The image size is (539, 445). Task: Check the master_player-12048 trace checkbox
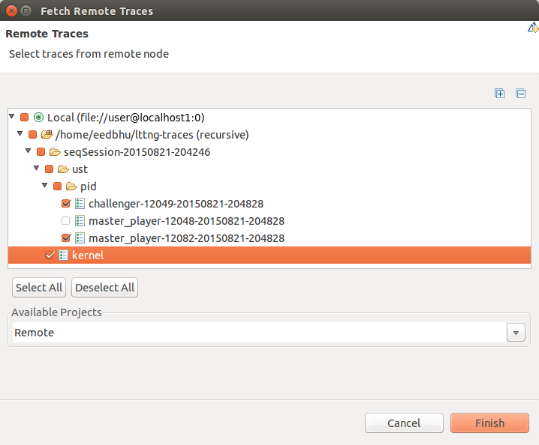[65, 221]
